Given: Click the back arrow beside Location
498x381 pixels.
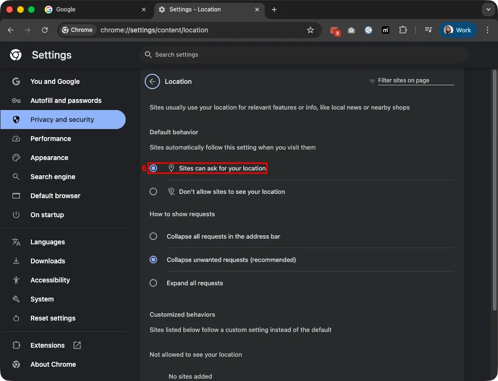Looking at the screenshot, I should (x=152, y=81).
